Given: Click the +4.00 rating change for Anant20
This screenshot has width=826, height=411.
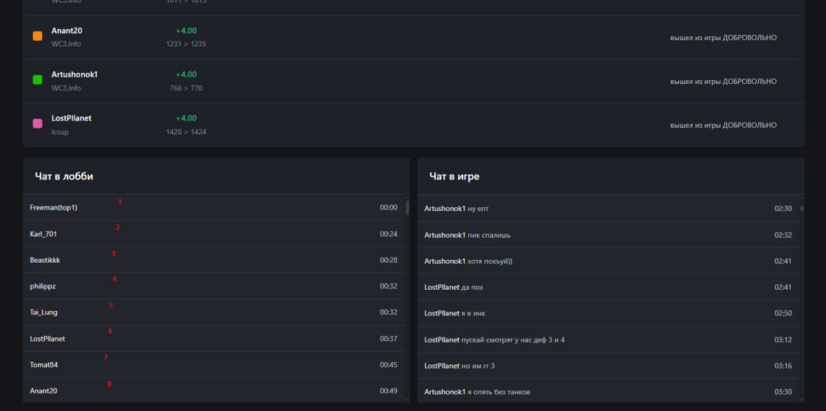Looking at the screenshot, I should click(186, 31).
